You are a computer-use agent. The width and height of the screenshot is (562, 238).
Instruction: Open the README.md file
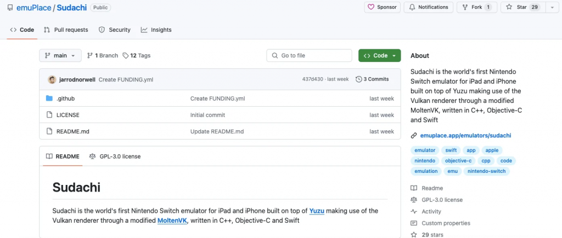(x=73, y=131)
